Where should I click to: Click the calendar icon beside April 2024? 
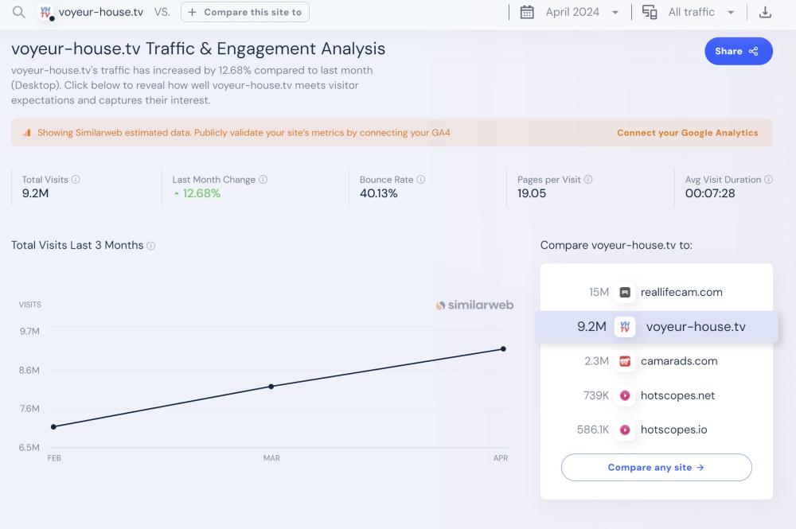pos(527,12)
